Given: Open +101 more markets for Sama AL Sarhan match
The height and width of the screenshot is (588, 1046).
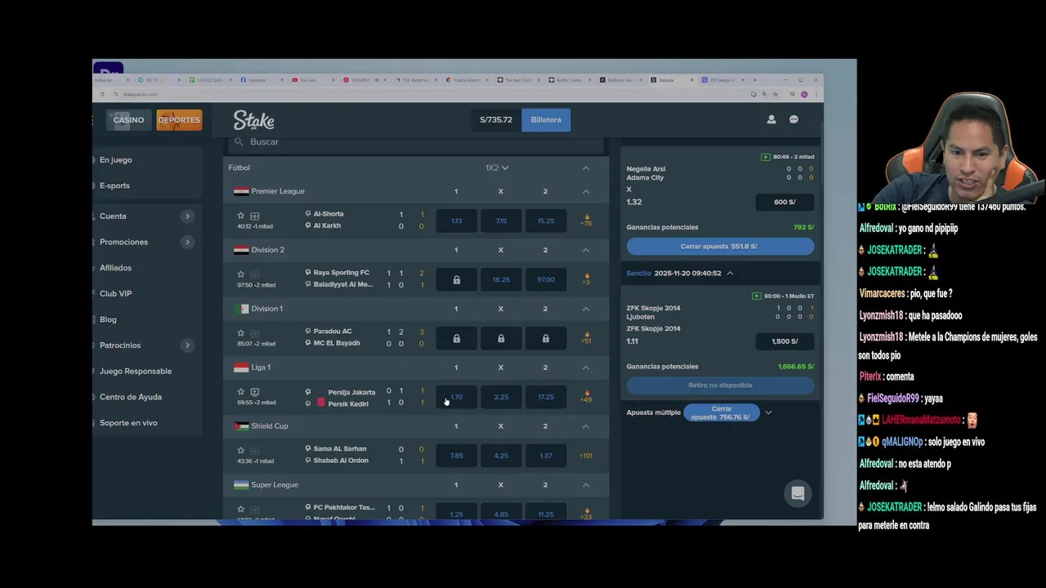Looking at the screenshot, I should pyautogui.click(x=586, y=456).
